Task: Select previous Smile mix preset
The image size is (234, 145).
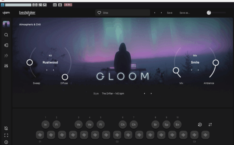Action: (x=192, y=70)
